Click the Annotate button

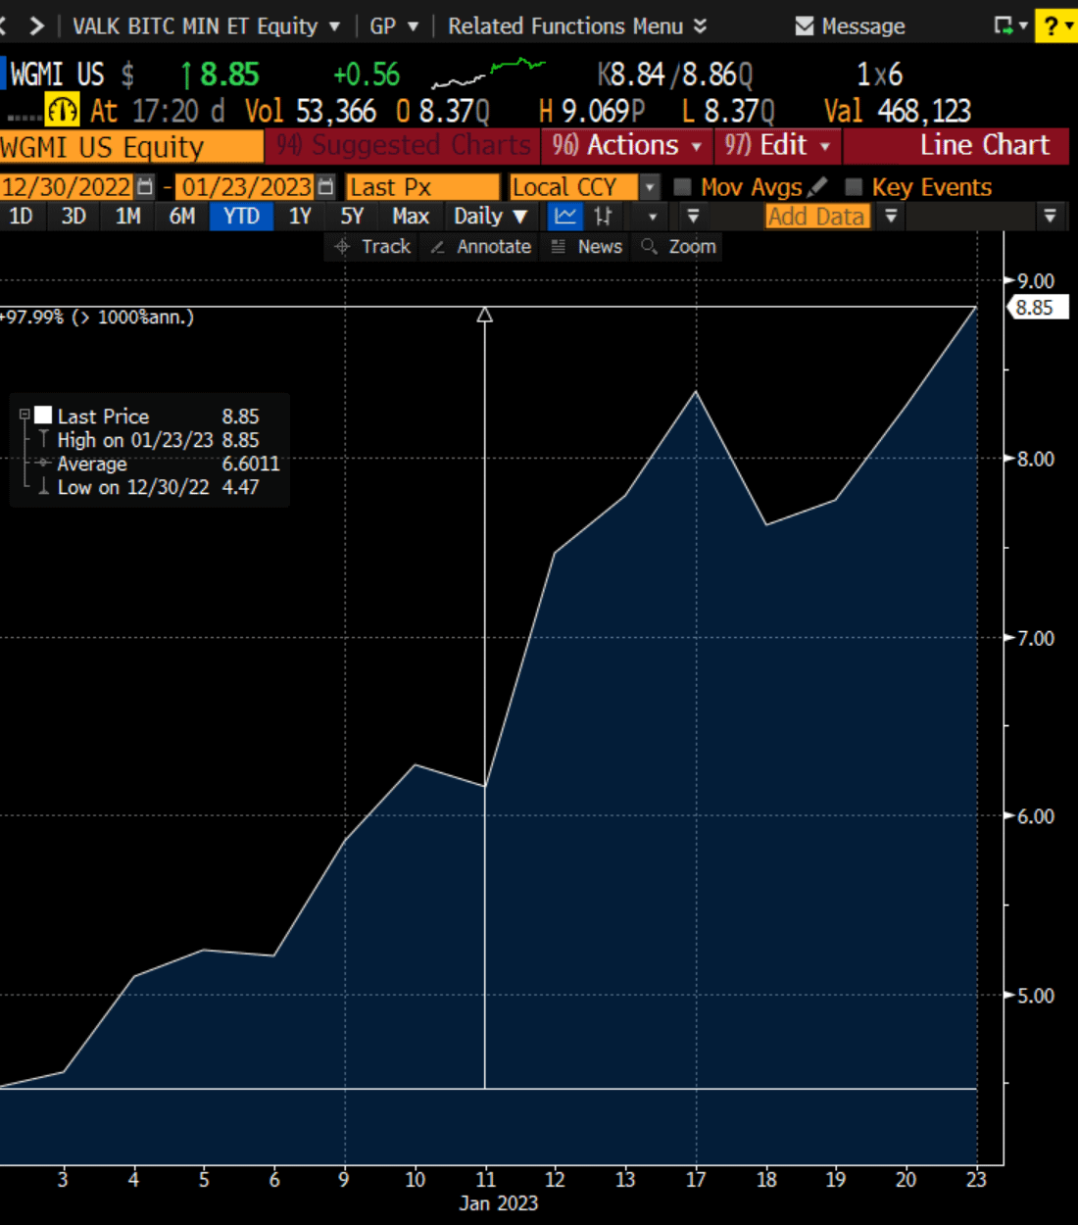point(481,247)
